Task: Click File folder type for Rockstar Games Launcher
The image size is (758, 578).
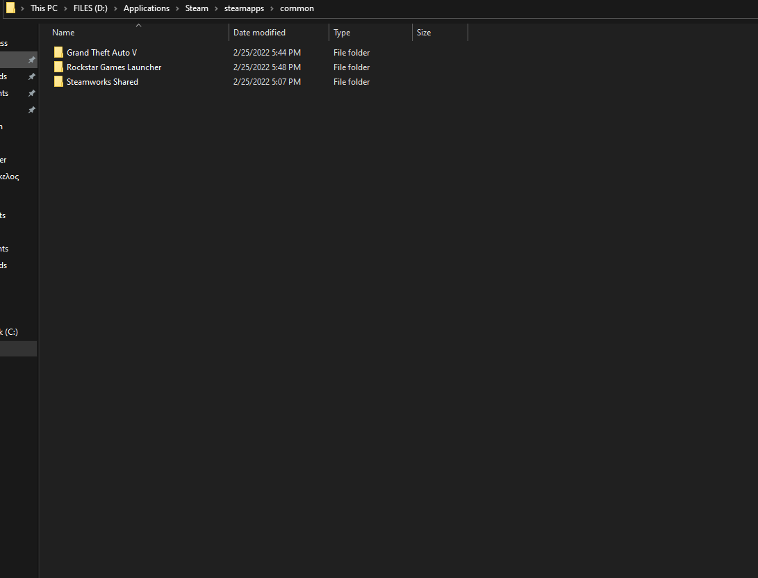Action: tap(352, 67)
